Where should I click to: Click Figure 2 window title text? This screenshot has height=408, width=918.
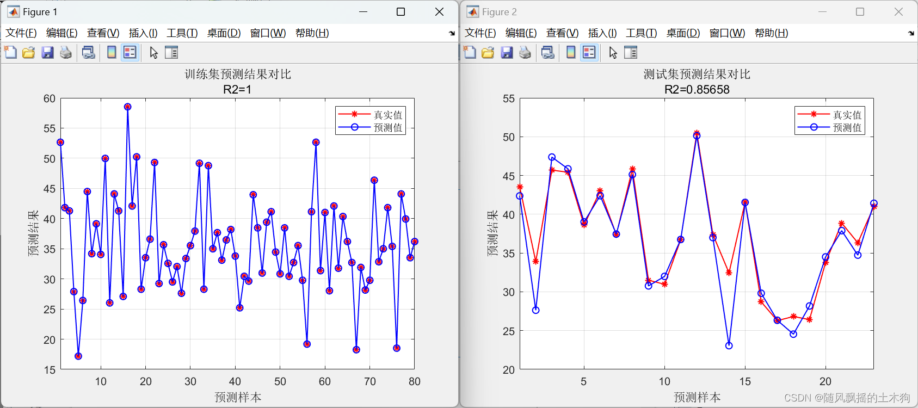(500, 12)
